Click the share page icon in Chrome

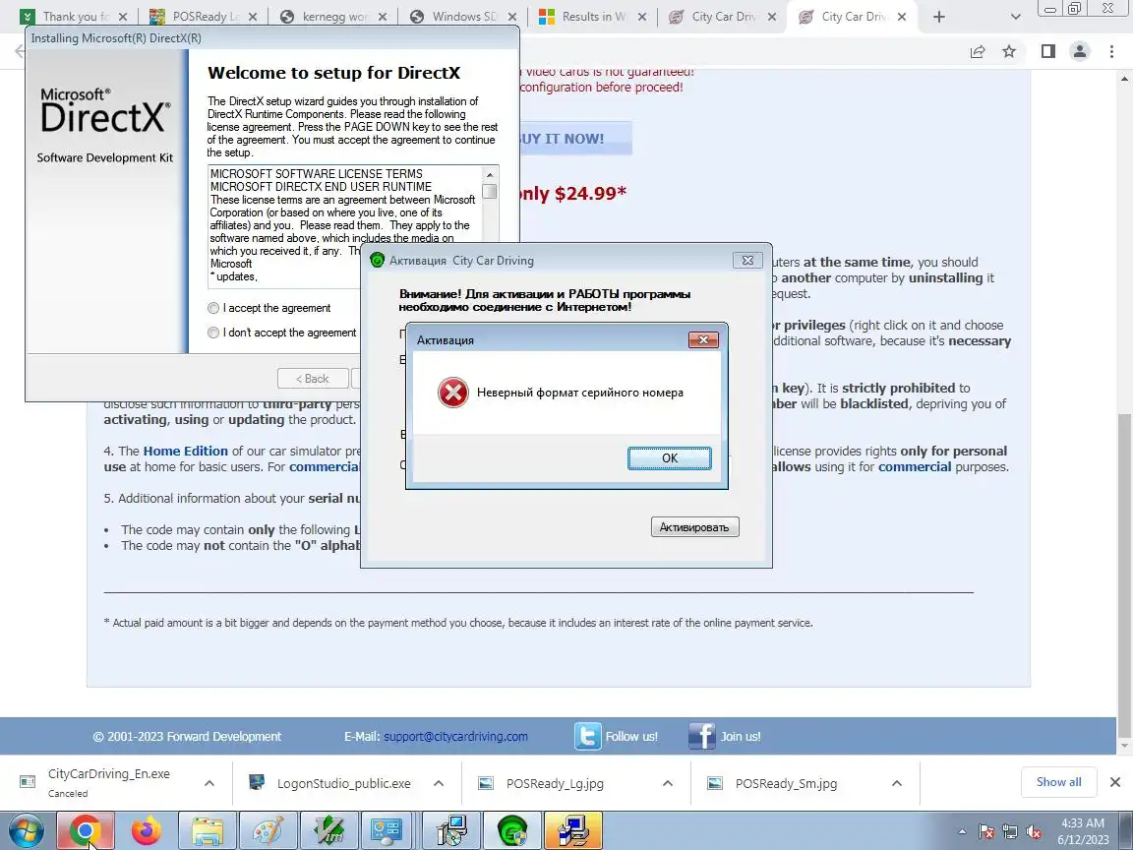click(978, 51)
